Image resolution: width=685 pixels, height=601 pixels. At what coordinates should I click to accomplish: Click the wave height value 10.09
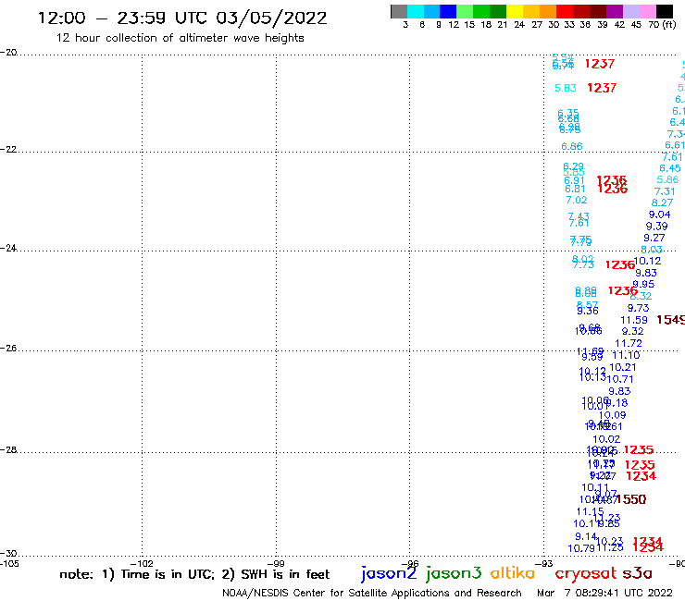coord(613,415)
